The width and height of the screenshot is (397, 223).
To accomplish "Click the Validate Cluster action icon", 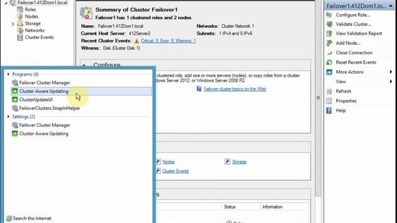I will 329,24.
